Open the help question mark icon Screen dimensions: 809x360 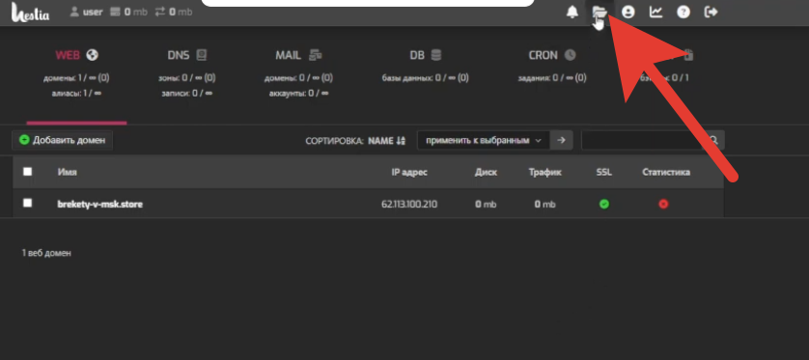[683, 12]
